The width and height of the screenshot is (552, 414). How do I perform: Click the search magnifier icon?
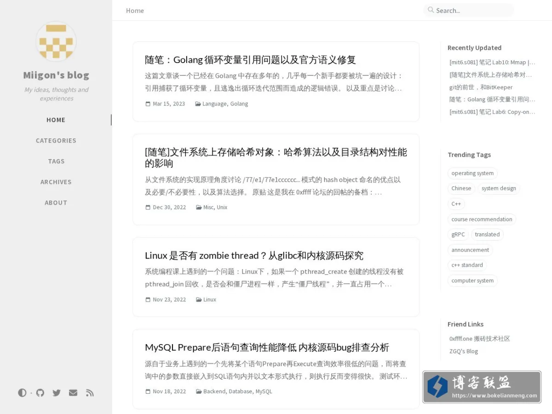(x=431, y=10)
